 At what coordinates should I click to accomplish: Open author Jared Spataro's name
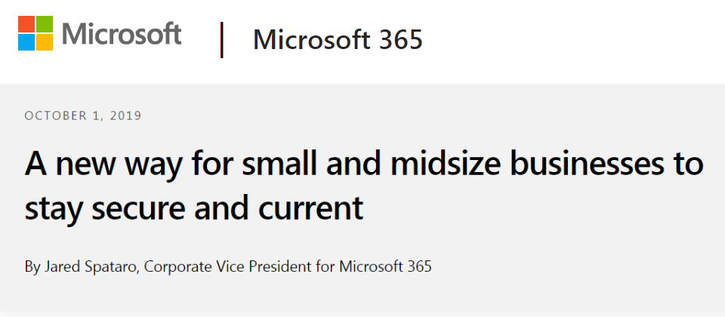pyautogui.click(x=91, y=266)
